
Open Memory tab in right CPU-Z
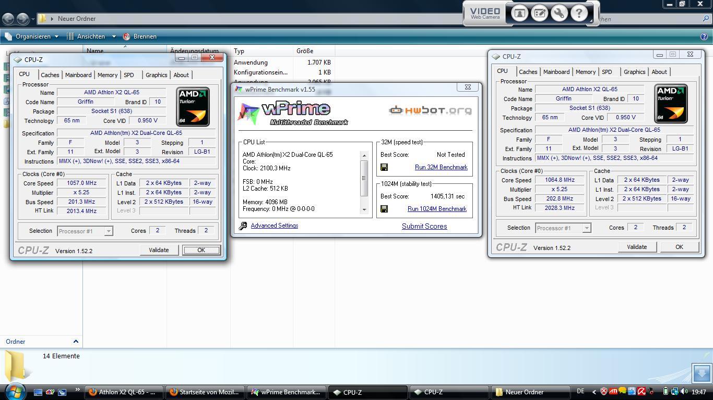tap(586, 72)
